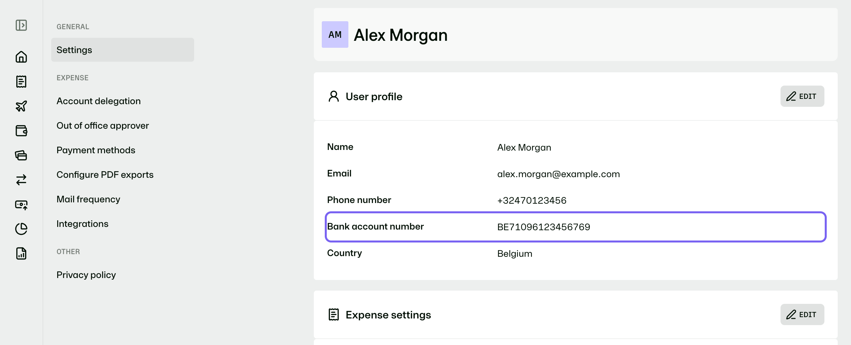Click the User profile heading
The width and height of the screenshot is (851, 345).
point(374,97)
